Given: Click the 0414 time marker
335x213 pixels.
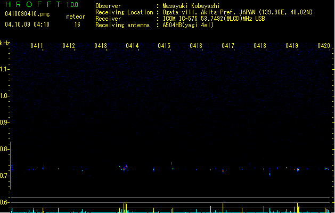Looking at the screenshot, I should tap(132, 46).
